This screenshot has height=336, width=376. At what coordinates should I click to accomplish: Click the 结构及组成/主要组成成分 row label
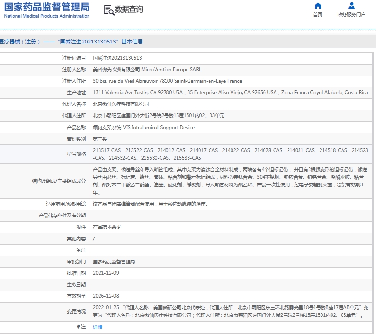[x=59, y=181]
